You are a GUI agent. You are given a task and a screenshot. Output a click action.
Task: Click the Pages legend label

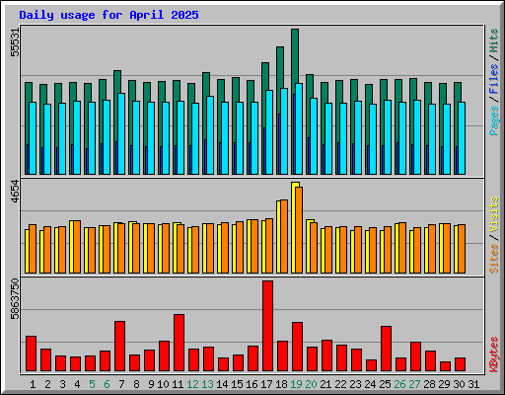point(494,120)
